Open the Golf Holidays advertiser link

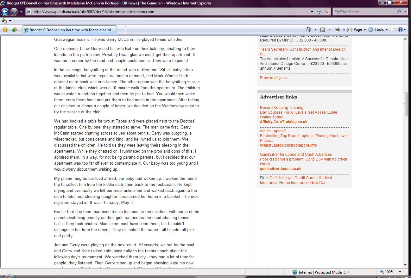281,178
